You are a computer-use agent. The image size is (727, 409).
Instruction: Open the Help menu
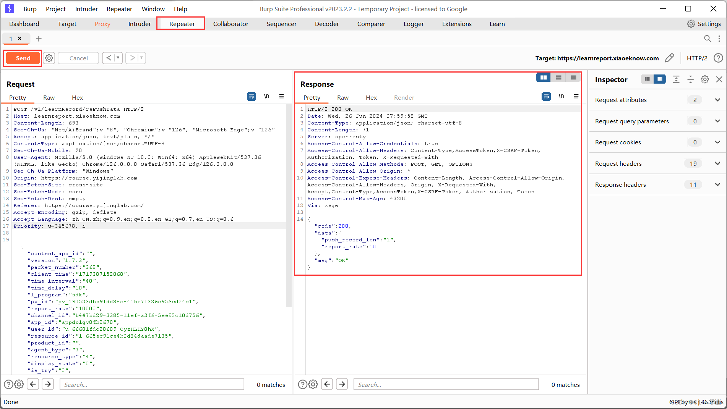point(180,9)
